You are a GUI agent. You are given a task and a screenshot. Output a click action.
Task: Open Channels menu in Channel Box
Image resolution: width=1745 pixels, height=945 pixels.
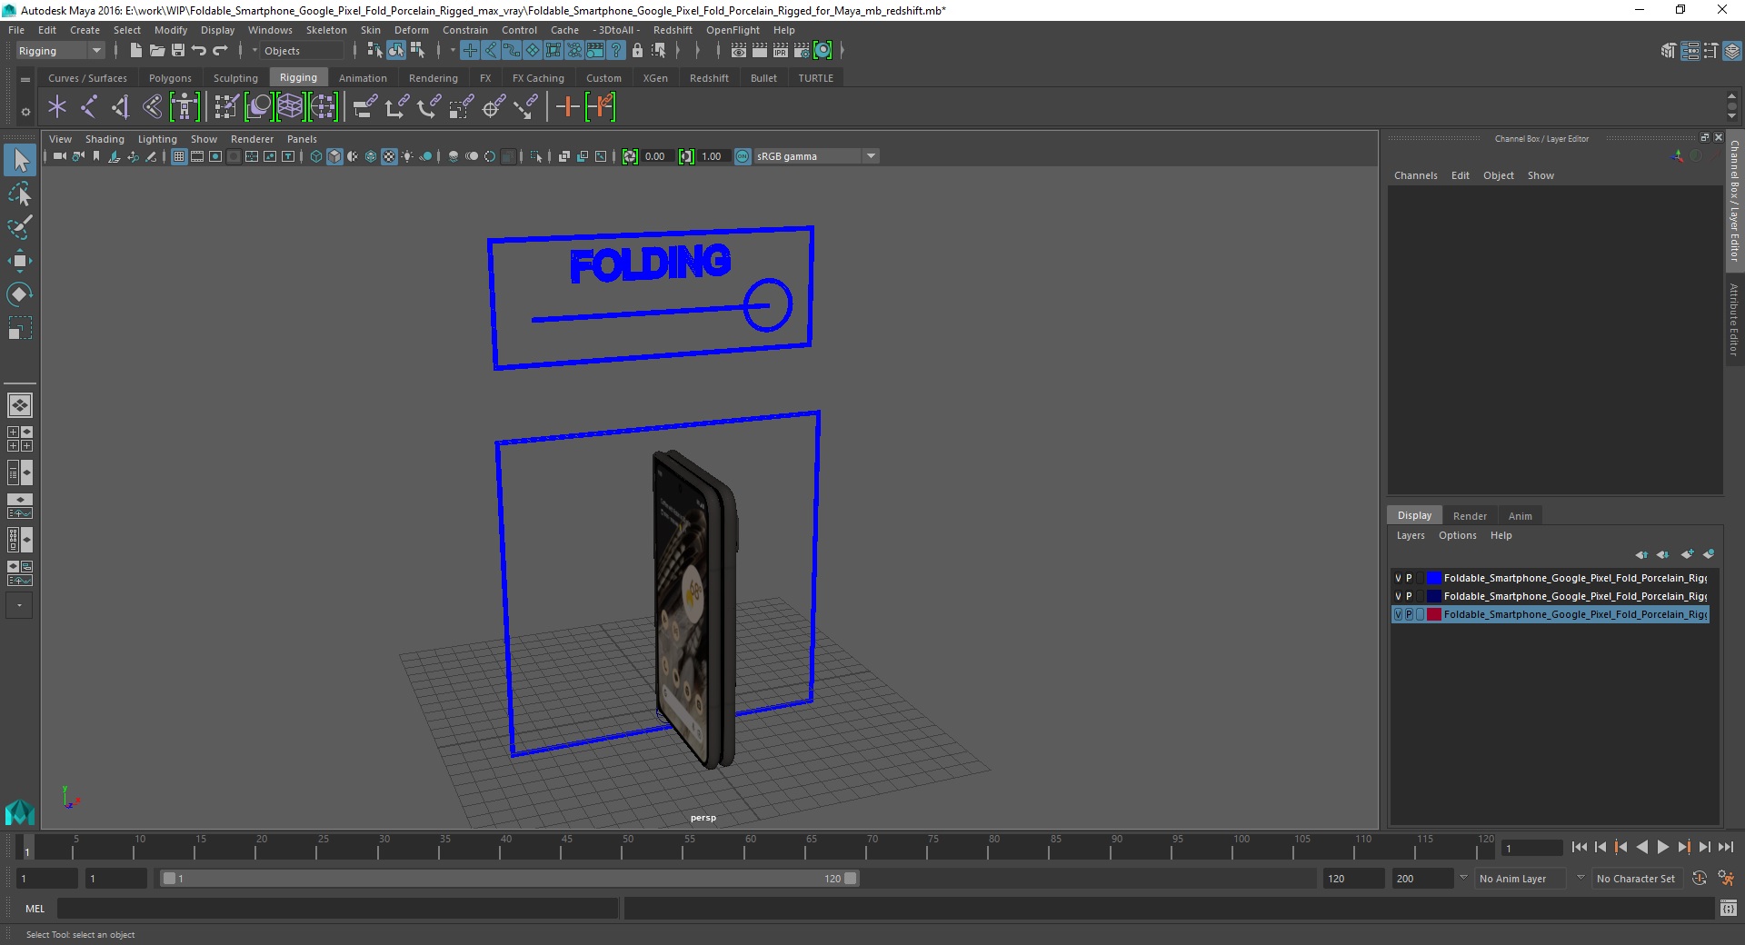[x=1416, y=175]
